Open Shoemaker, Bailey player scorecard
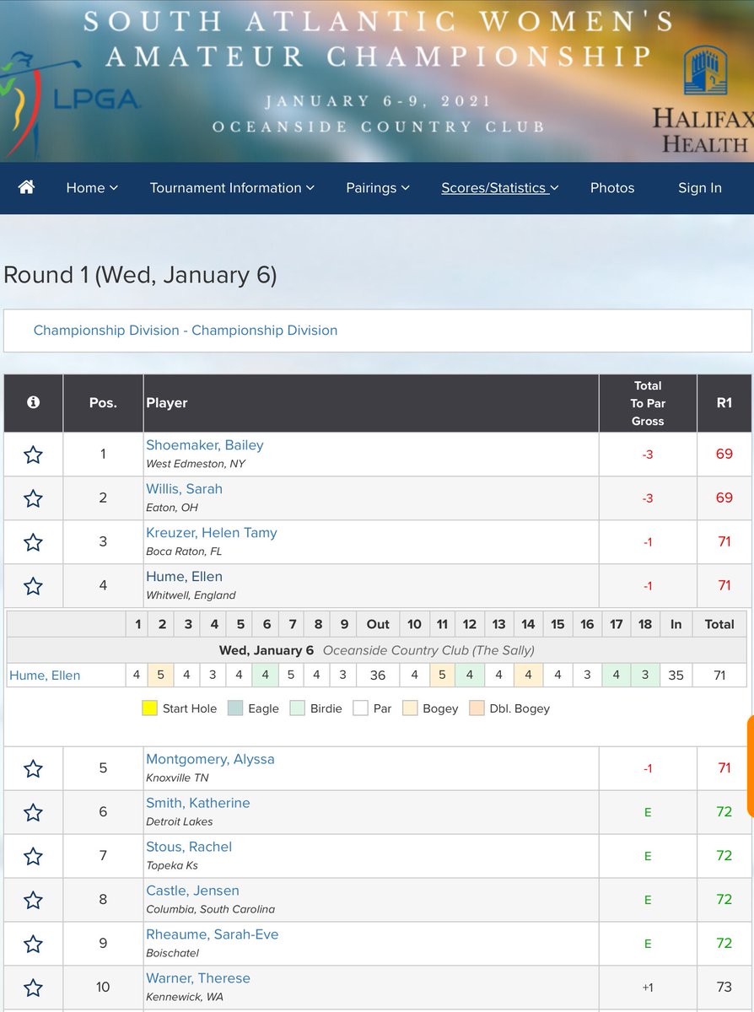 pos(205,444)
